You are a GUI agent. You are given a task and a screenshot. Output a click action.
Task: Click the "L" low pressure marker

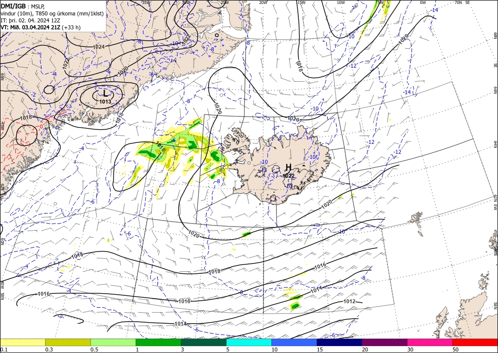[106, 93]
